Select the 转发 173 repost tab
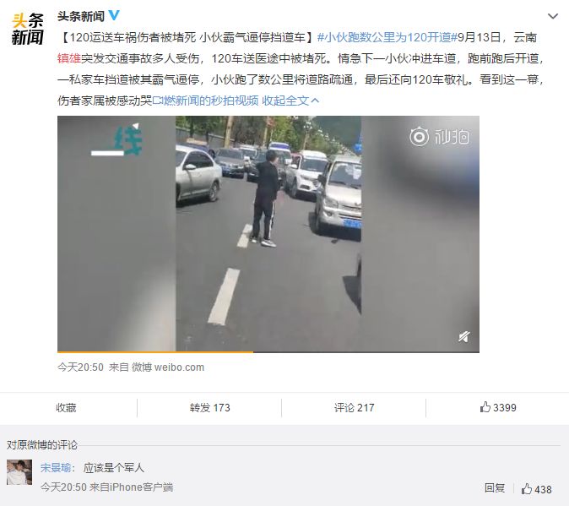The height and width of the screenshot is (506, 569). click(x=209, y=408)
